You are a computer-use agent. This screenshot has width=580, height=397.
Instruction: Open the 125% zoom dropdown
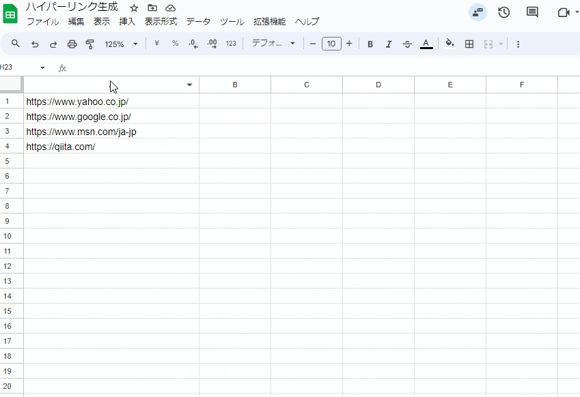(x=121, y=44)
